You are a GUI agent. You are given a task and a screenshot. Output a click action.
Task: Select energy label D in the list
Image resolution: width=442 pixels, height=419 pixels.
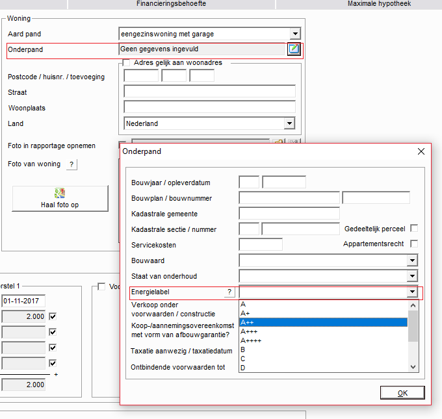(x=323, y=368)
